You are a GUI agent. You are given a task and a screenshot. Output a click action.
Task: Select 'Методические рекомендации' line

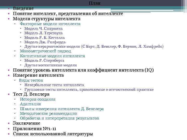[x=49, y=114]
